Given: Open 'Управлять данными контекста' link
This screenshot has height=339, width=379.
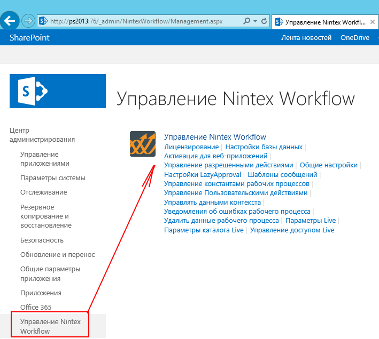Looking at the screenshot, I should click(x=212, y=203).
